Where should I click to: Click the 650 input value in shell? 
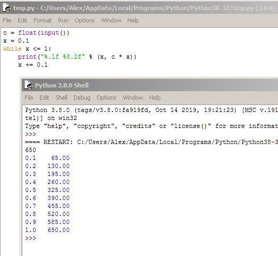[30, 150]
